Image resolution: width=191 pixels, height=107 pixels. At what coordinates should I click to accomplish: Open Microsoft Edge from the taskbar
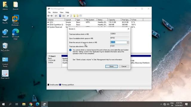click(38, 104)
